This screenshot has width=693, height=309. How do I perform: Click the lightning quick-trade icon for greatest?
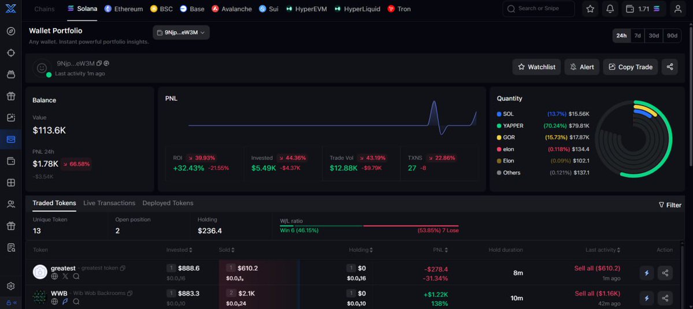[647, 273]
